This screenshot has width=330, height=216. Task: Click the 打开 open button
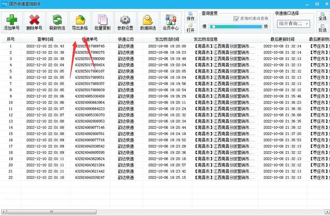point(190,28)
